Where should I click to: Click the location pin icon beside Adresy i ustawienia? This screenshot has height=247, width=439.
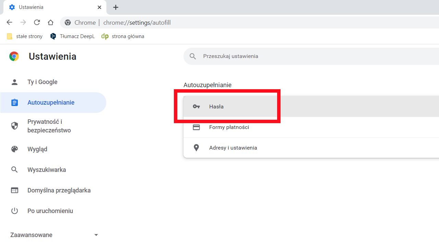click(196, 148)
